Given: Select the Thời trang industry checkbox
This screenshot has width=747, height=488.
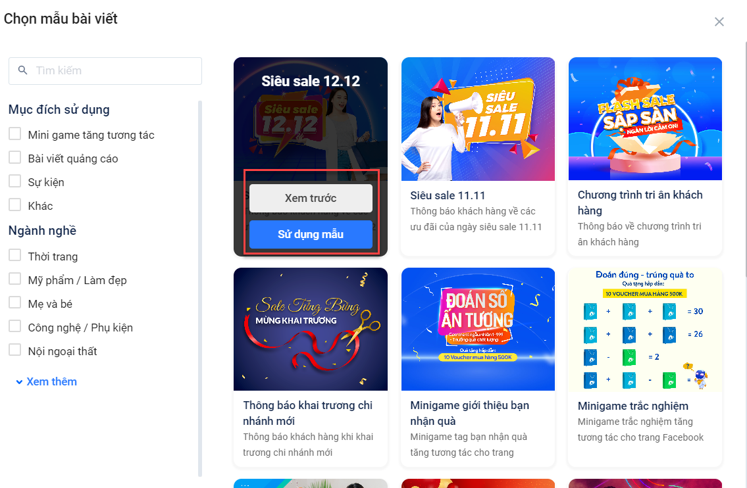Looking at the screenshot, I should [x=15, y=256].
